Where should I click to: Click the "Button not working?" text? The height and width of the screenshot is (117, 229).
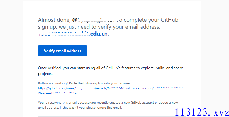click(x=53, y=83)
